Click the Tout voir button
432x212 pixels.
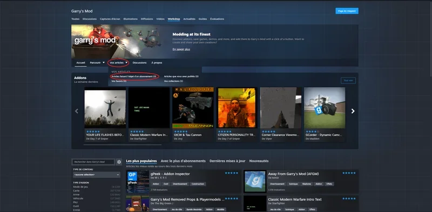coord(348,81)
